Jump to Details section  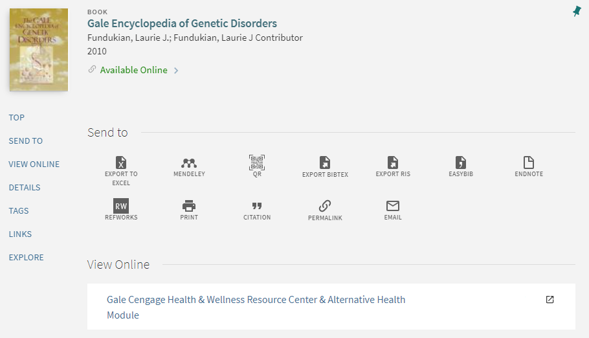point(25,187)
